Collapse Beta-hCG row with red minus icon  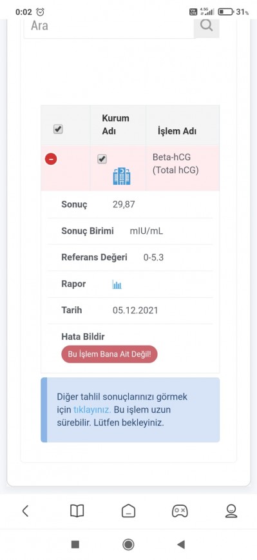point(51,159)
